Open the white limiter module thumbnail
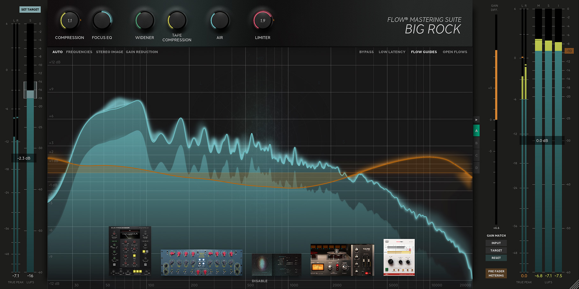This screenshot has width=579, height=289. click(399, 257)
